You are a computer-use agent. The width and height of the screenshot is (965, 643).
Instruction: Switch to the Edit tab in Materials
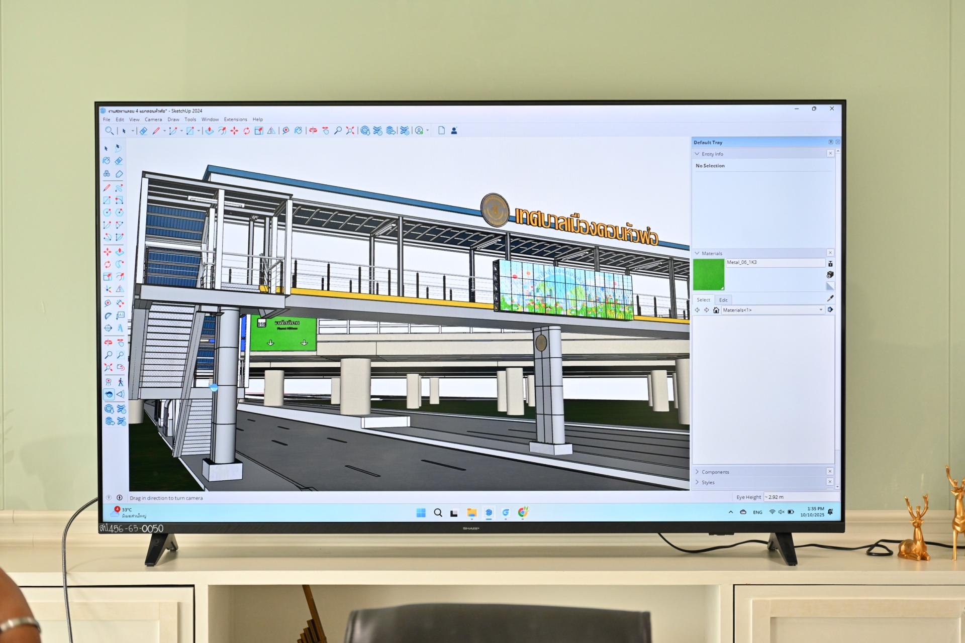pyautogui.click(x=723, y=300)
